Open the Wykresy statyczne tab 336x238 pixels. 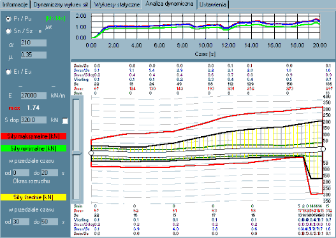tap(117, 4)
